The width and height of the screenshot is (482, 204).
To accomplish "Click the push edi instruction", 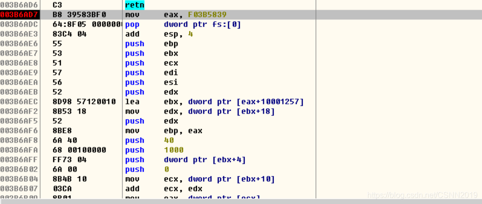I will tap(151, 73).
